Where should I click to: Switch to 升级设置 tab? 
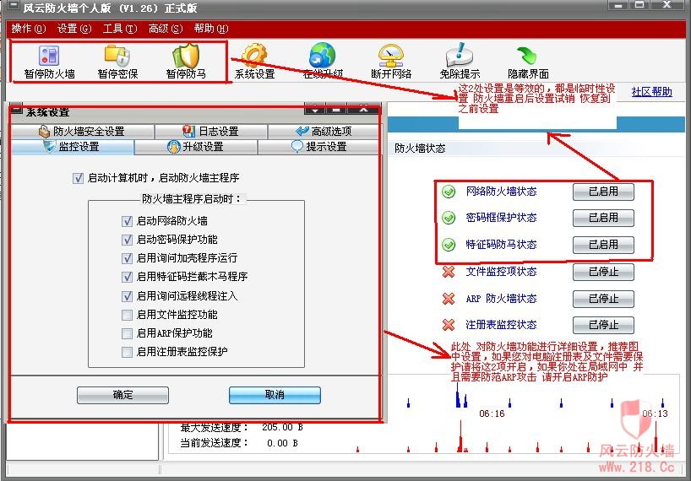196,147
